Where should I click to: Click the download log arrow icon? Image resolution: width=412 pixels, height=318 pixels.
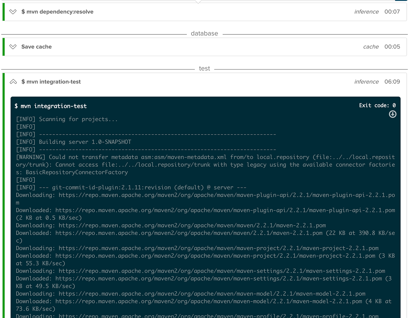coord(393,114)
